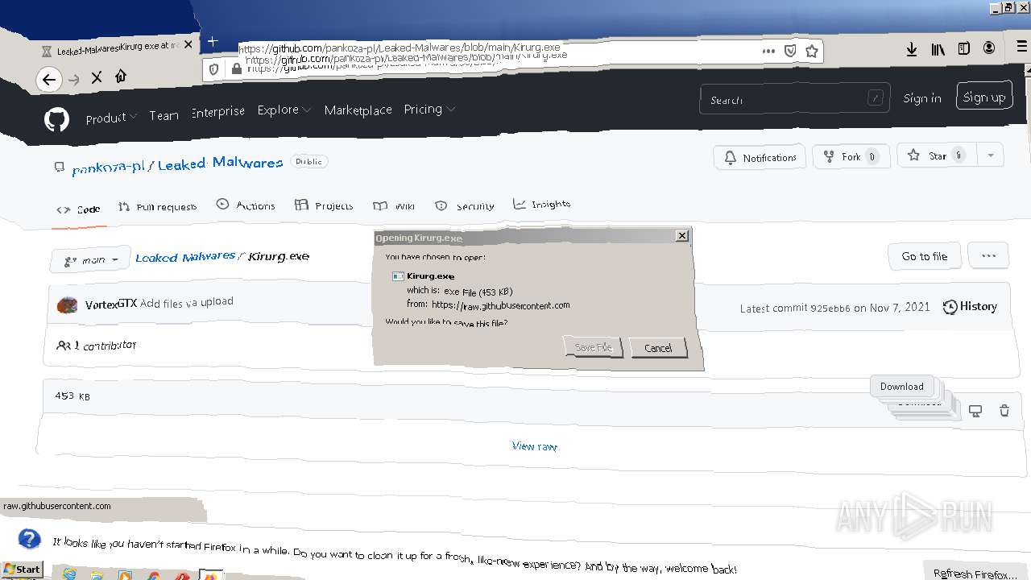
Task: Switch to the Projects tab
Action: click(324, 205)
